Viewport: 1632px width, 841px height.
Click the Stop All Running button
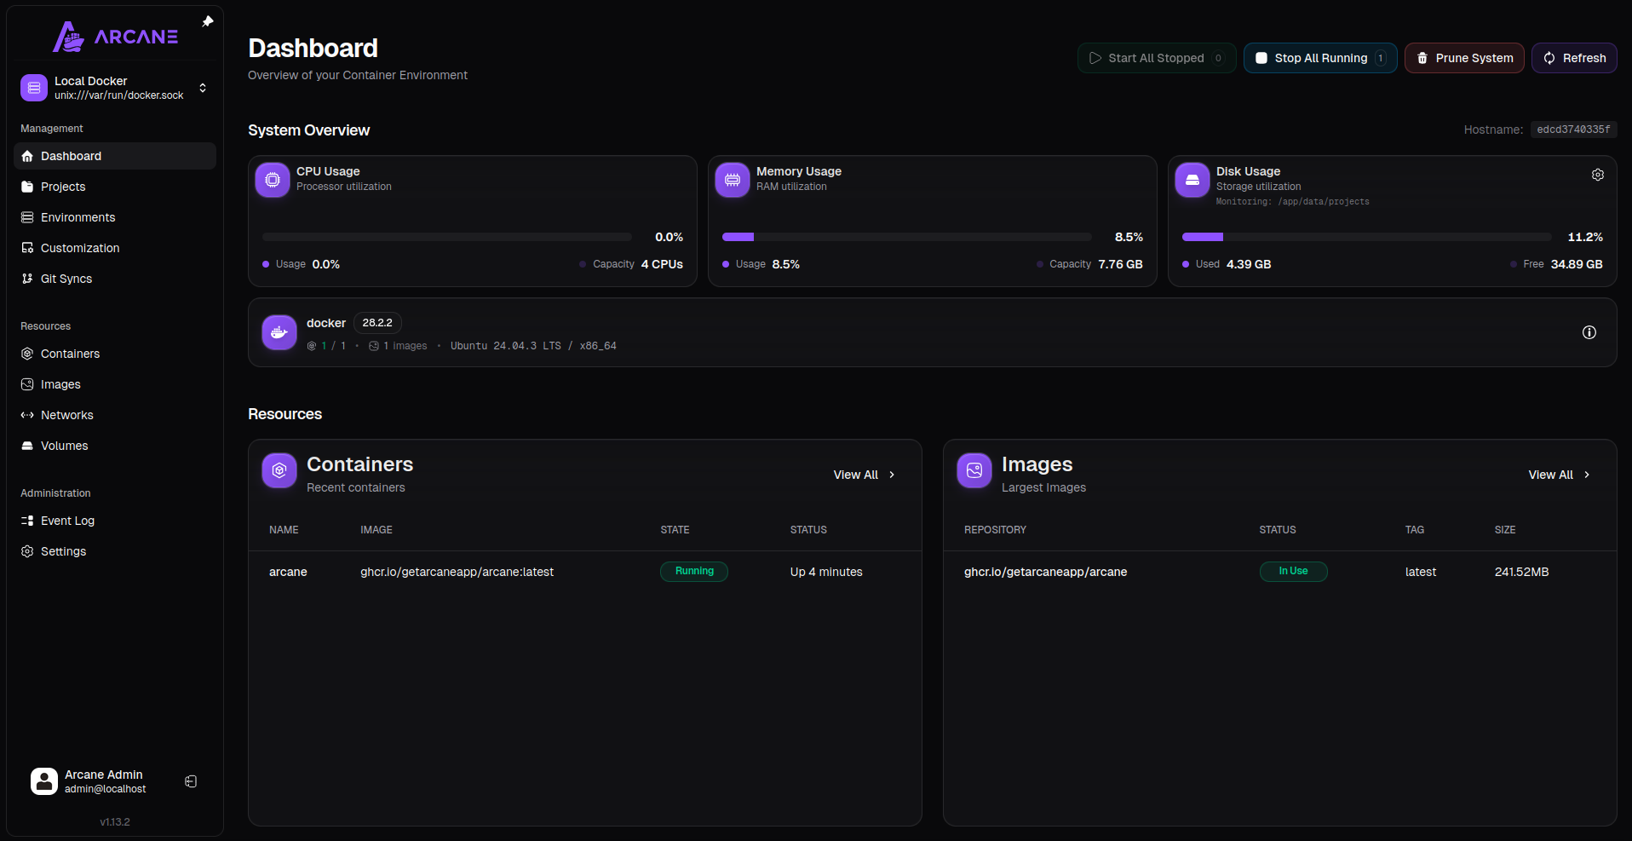tap(1319, 58)
